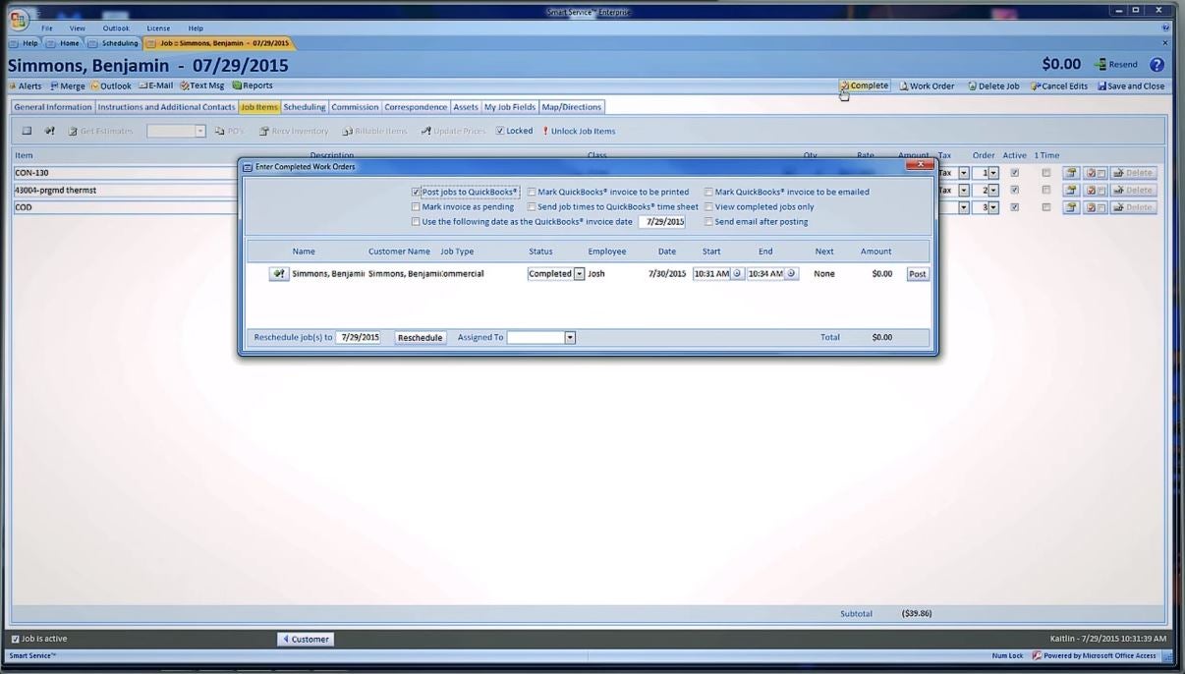Click the QuickBooks invoice date field
The width and height of the screenshot is (1185, 674).
tap(663, 221)
